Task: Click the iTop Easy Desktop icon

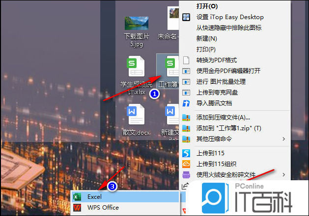Action: 186,17
